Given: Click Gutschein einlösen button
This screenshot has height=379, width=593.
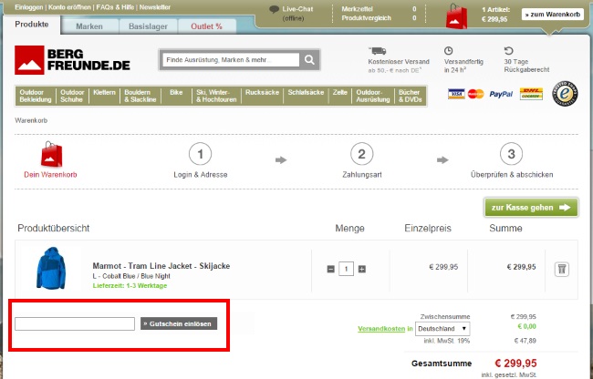Looking at the screenshot, I should (x=179, y=323).
